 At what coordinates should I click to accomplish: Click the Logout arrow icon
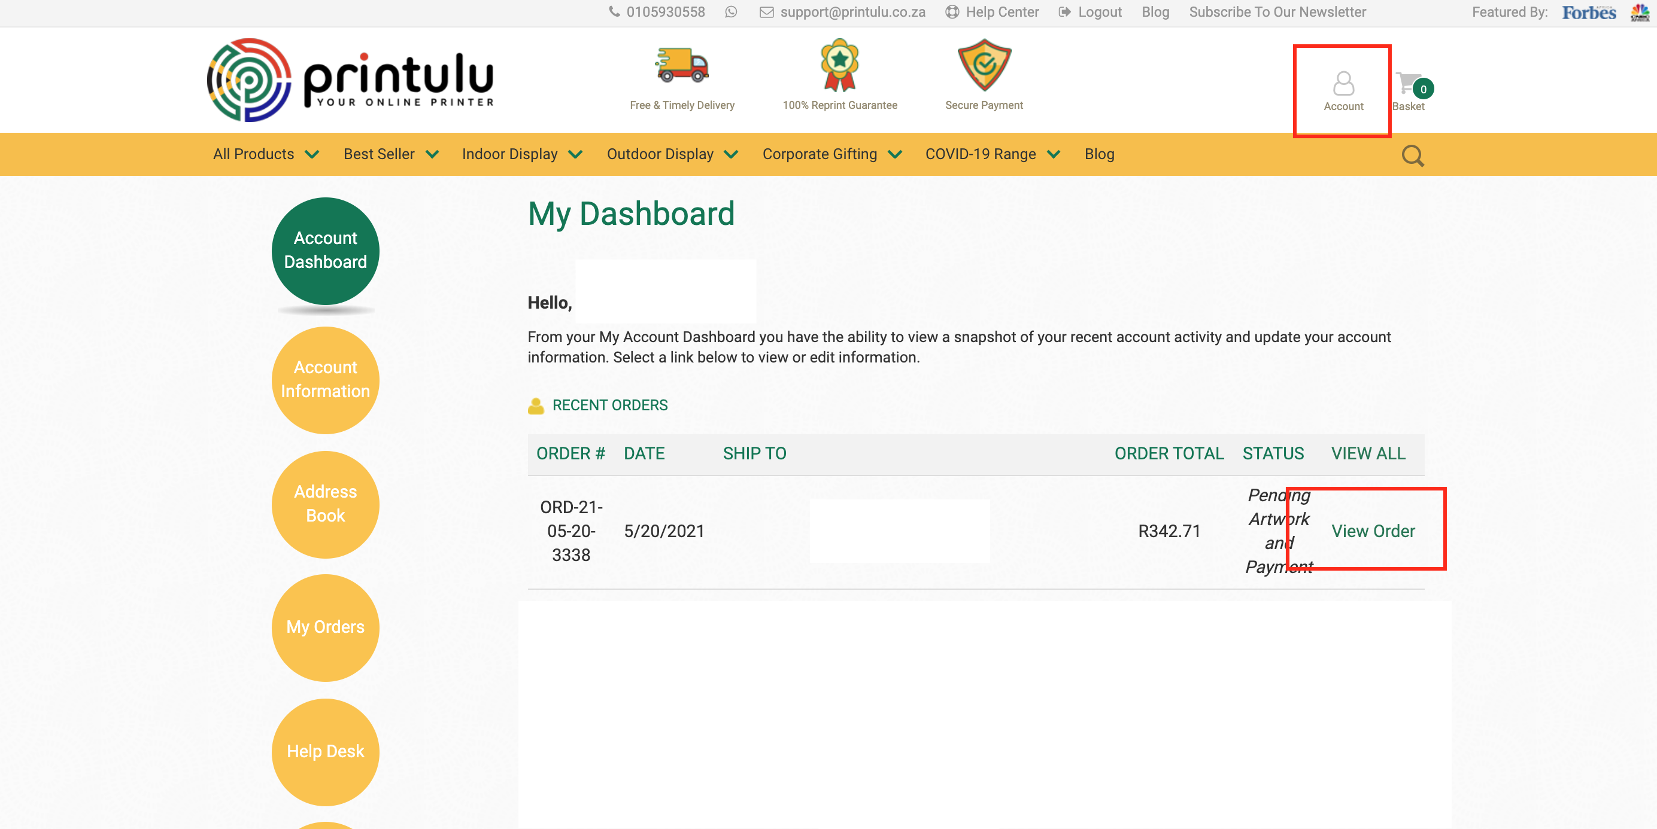click(x=1064, y=12)
